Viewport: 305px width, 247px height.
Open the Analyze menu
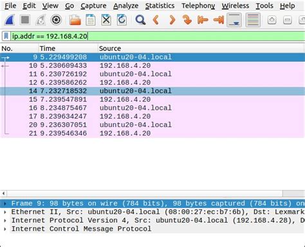click(125, 6)
